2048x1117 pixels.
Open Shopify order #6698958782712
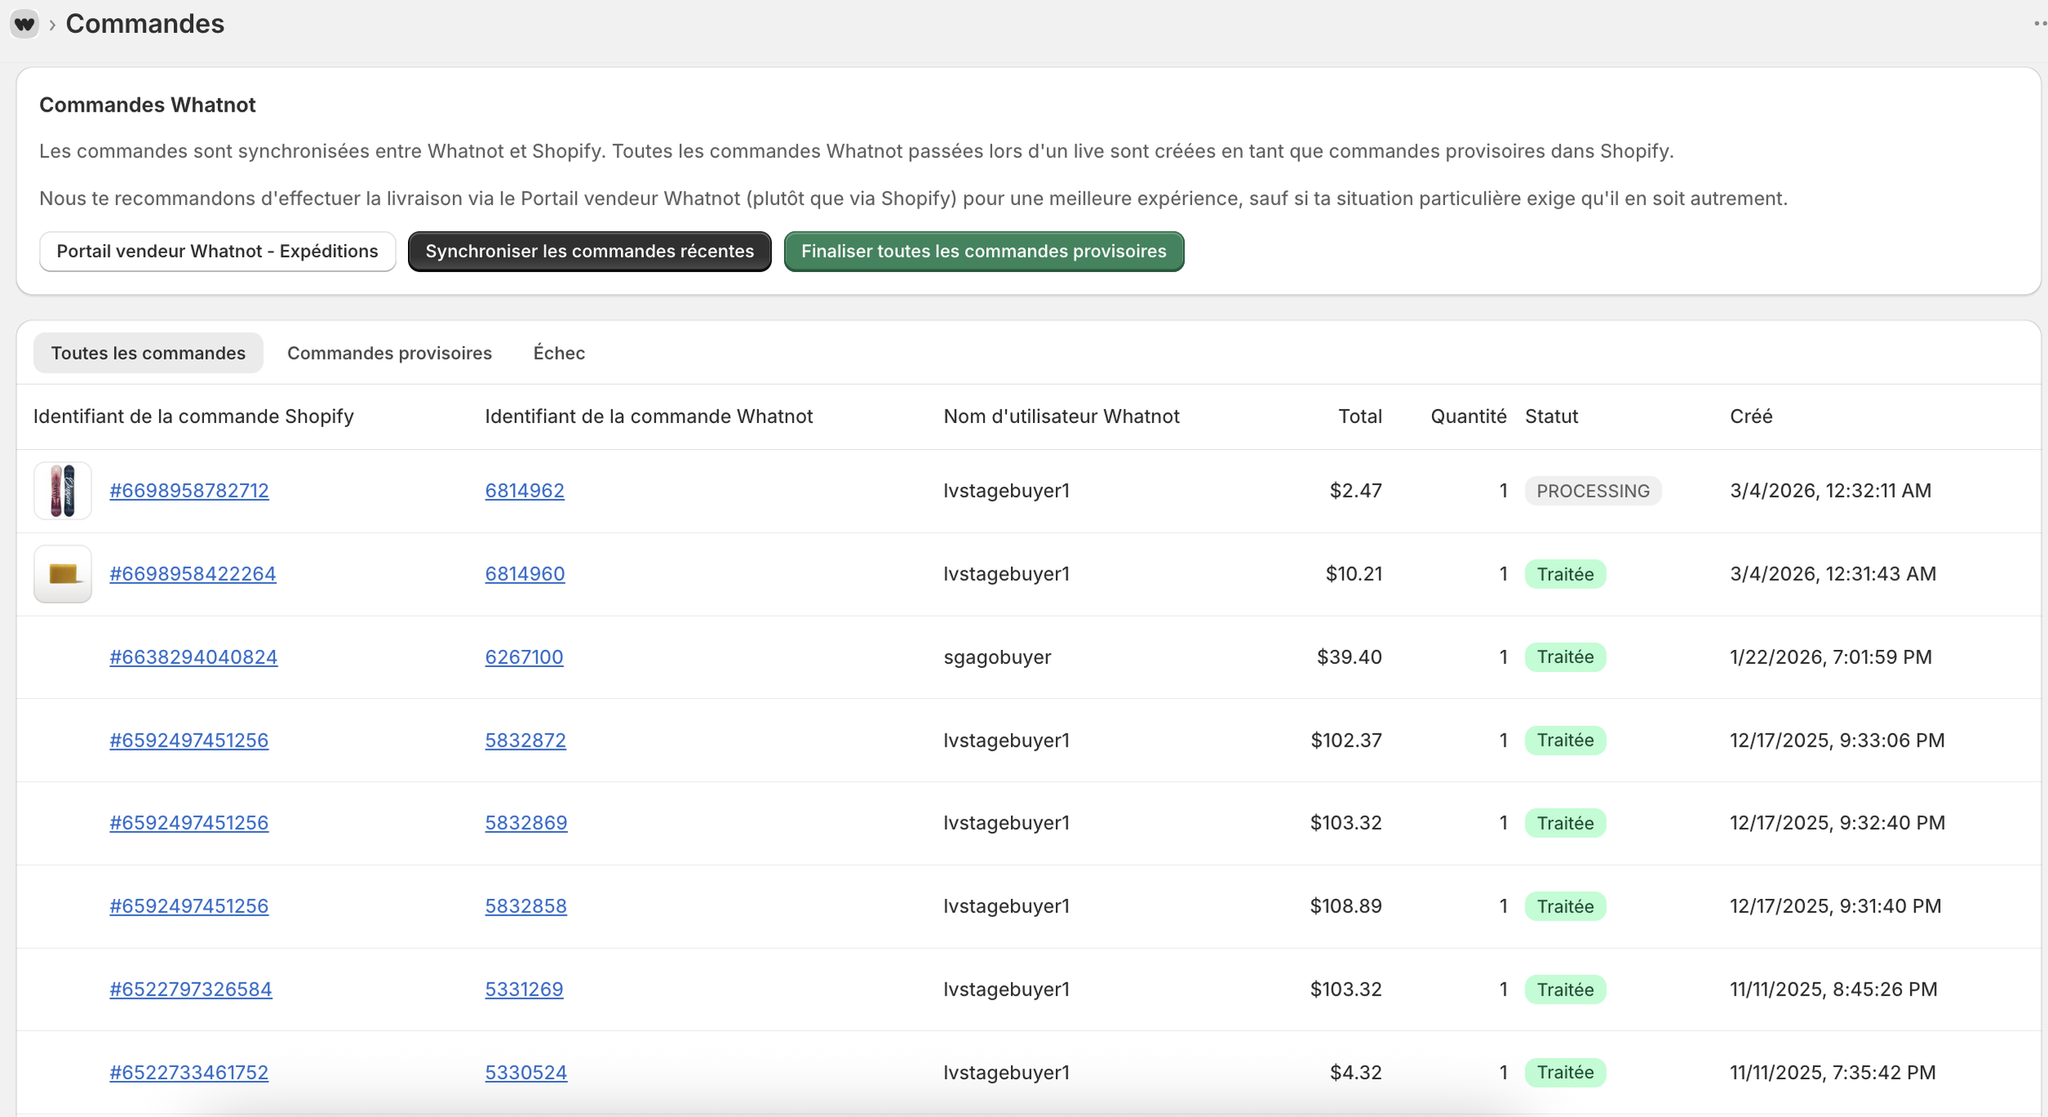(189, 490)
